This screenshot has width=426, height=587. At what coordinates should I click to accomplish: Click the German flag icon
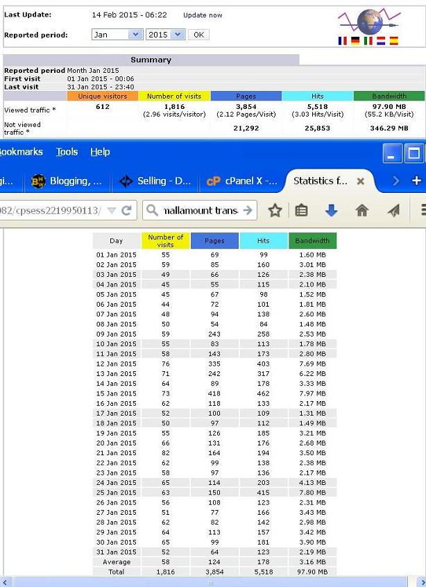point(355,40)
